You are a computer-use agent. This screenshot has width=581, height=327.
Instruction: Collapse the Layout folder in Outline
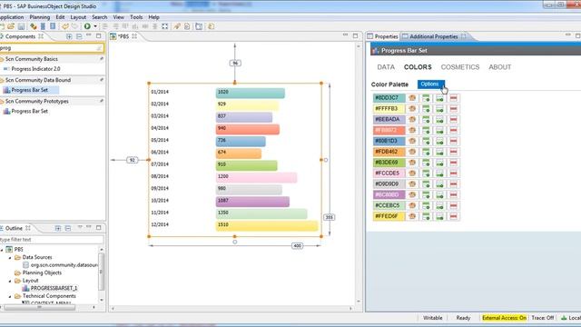coord(10,281)
